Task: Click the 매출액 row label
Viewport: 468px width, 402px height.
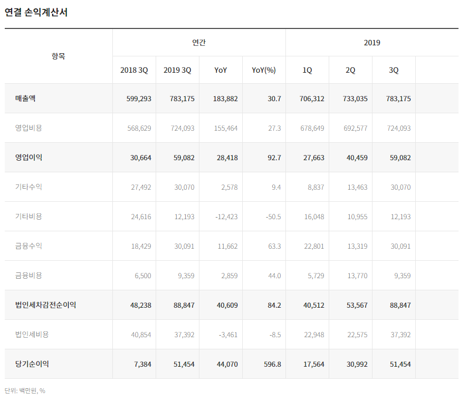Action: click(x=25, y=99)
